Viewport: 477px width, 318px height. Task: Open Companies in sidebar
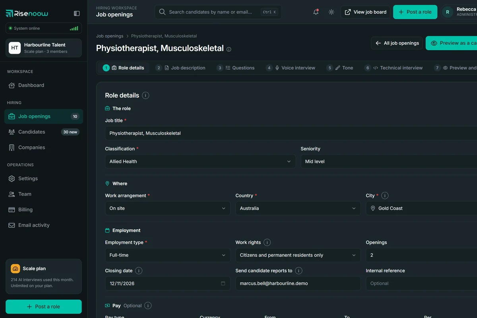pos(44,147)
